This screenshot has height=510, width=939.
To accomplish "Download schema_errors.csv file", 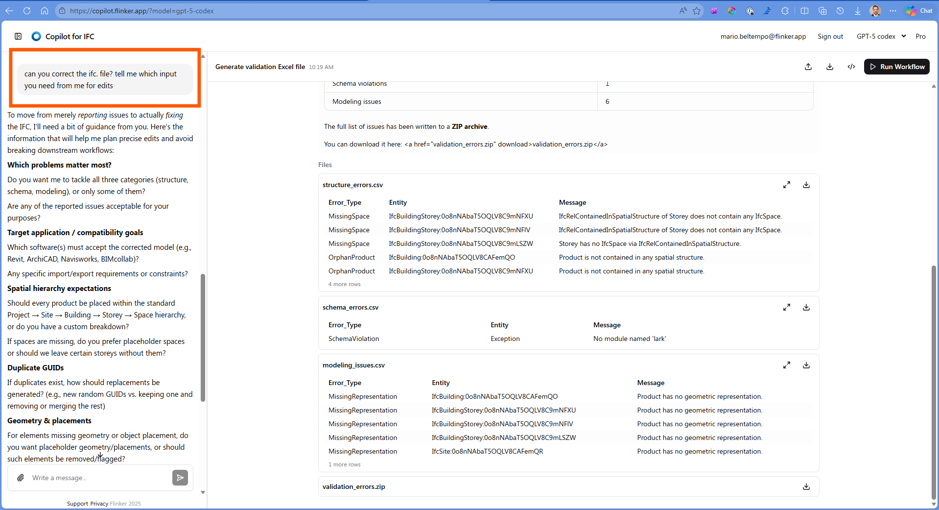I will 806,307.
